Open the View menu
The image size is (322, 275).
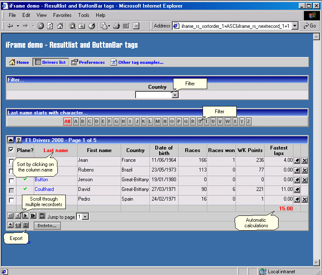(x=41, y=15)
